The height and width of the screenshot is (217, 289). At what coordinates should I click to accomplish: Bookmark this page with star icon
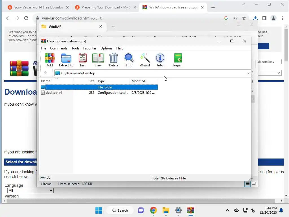point(244,18)
